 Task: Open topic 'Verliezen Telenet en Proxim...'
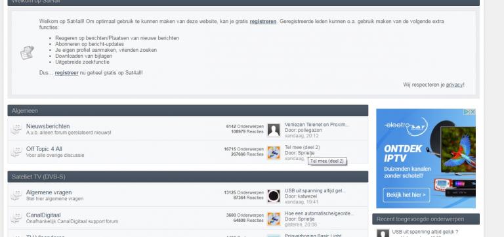[x=316, y=125]
